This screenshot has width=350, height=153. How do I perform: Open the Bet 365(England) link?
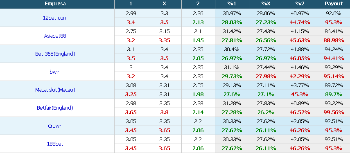click(x=55, y=54)
